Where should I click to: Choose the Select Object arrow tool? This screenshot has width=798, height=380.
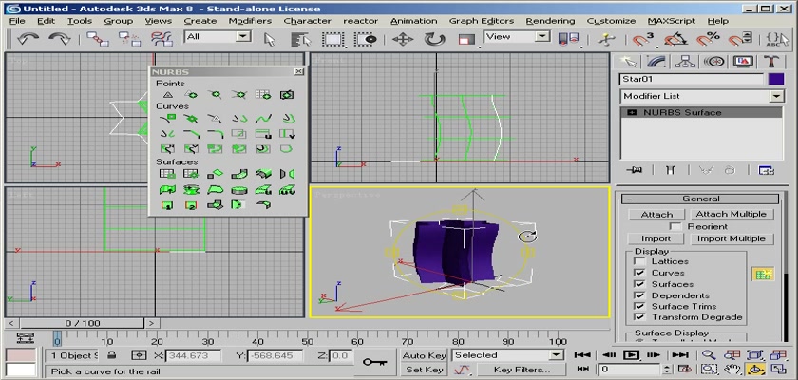point(270,39)
